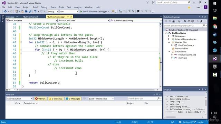
Task: Pin the main.cpp tab
Action: point(17,17)
